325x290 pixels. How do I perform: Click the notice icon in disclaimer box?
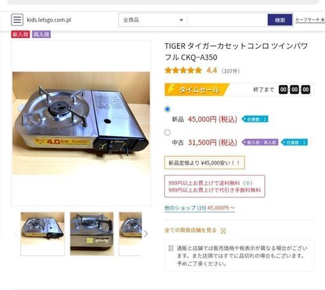click(x=171, y=248)
